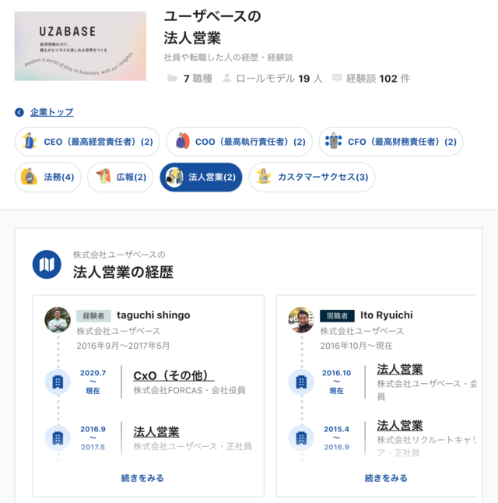Filter by 法務(4) job category
Viewport: 498px width, 503px height.
click(48, 177)
